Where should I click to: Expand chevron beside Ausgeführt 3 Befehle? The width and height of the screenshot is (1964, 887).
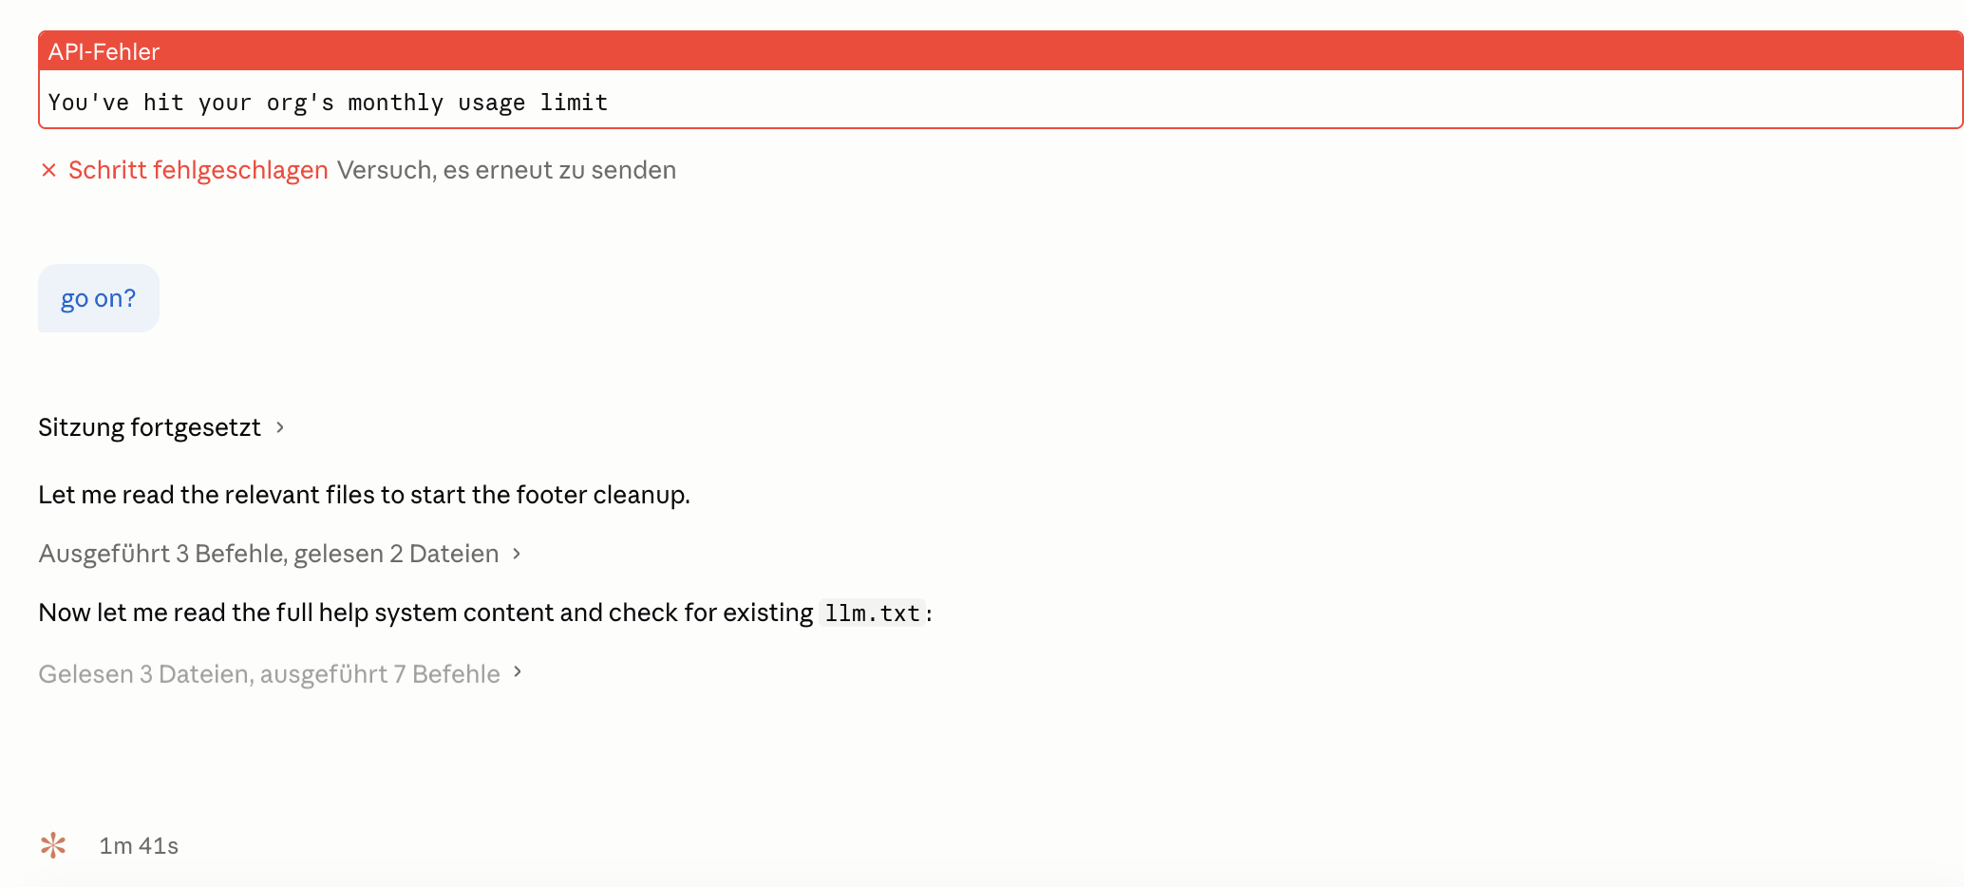pyautogui.click(x=517, y=553)
